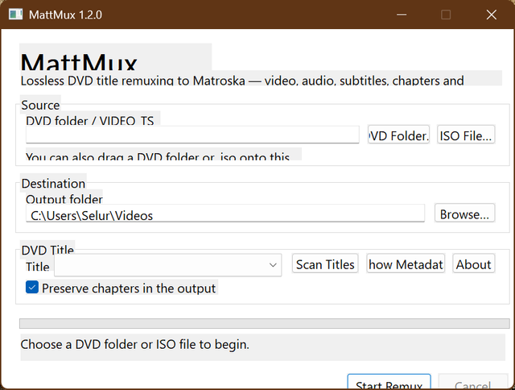Click the Preserve chapters label text
Image resolution: width=515 pixels, height=390 pixels.
pos(129,288)
